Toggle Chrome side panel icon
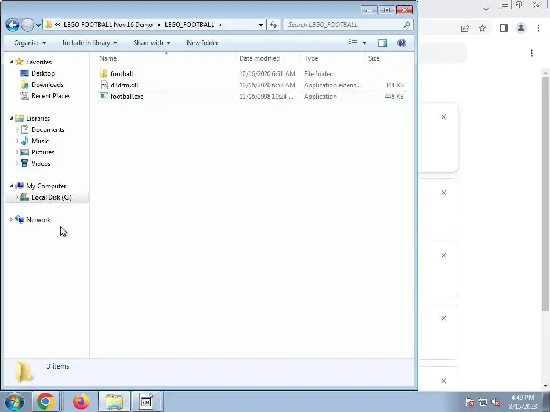Viewport: 550px width, 412px height. (504, 28)
